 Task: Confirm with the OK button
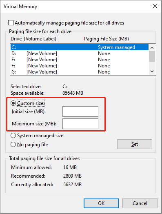101,203
